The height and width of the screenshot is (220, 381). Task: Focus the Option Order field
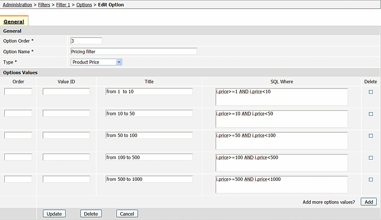(x=86, y=41)
